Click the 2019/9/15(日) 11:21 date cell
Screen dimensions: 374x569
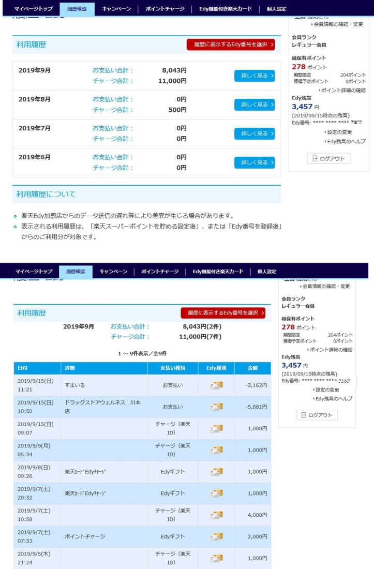37,385
